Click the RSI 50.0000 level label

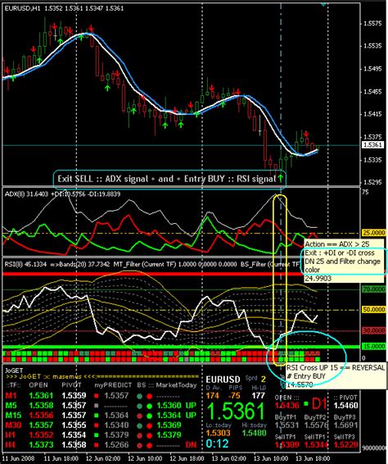pyautogui.click(x=374, y=310)
